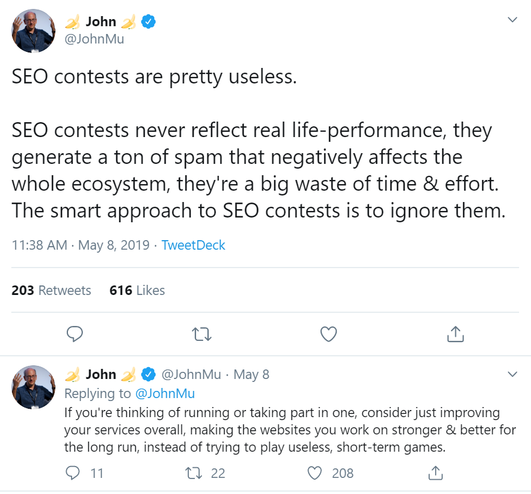View the 616 Likes list
The width and height of the screenshot is (531, 494).
(137, 291)
